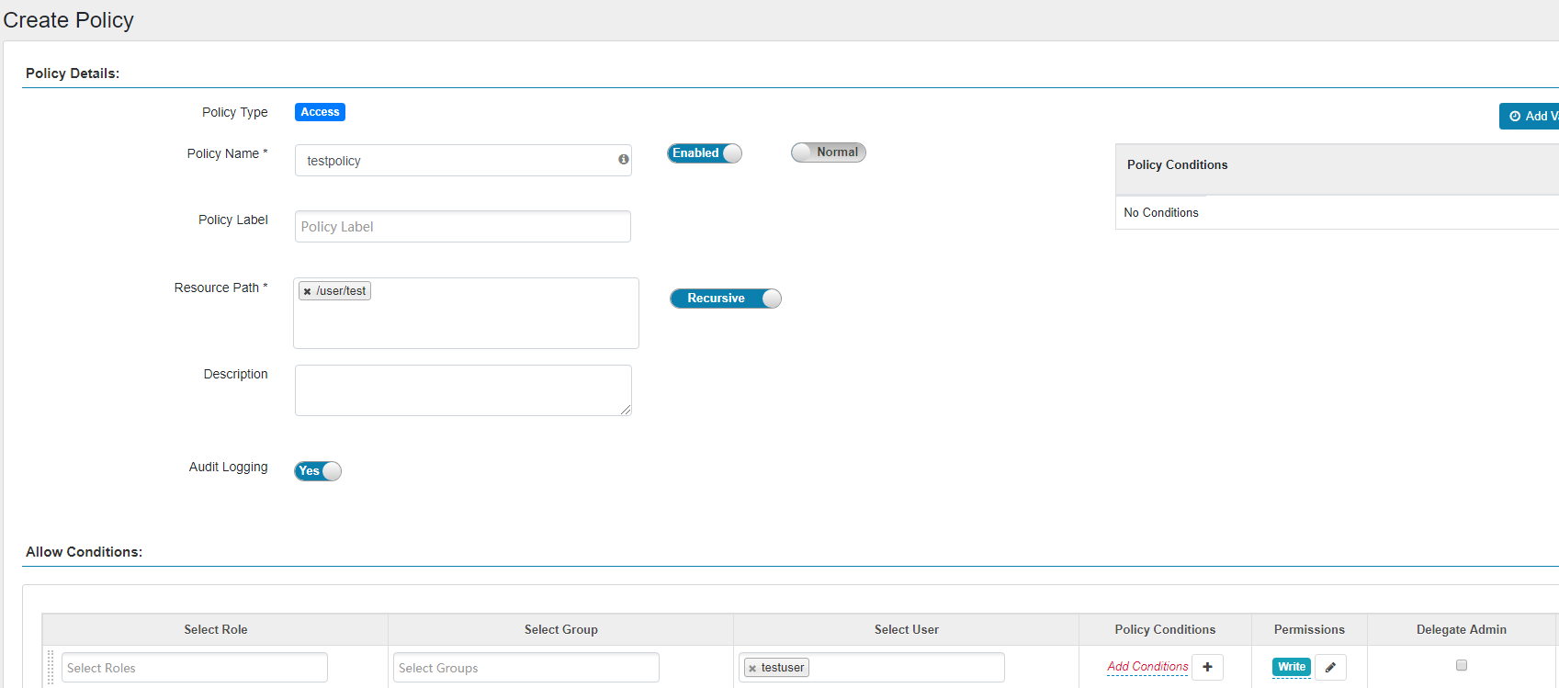Click the Access policy type badge
The image size is (1559, 688).
coord(320,112)
